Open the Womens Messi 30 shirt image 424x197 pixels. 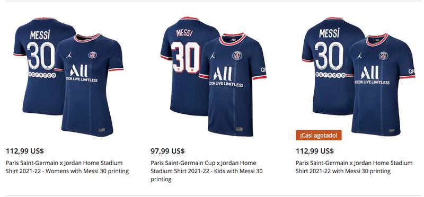coord(68,77)
